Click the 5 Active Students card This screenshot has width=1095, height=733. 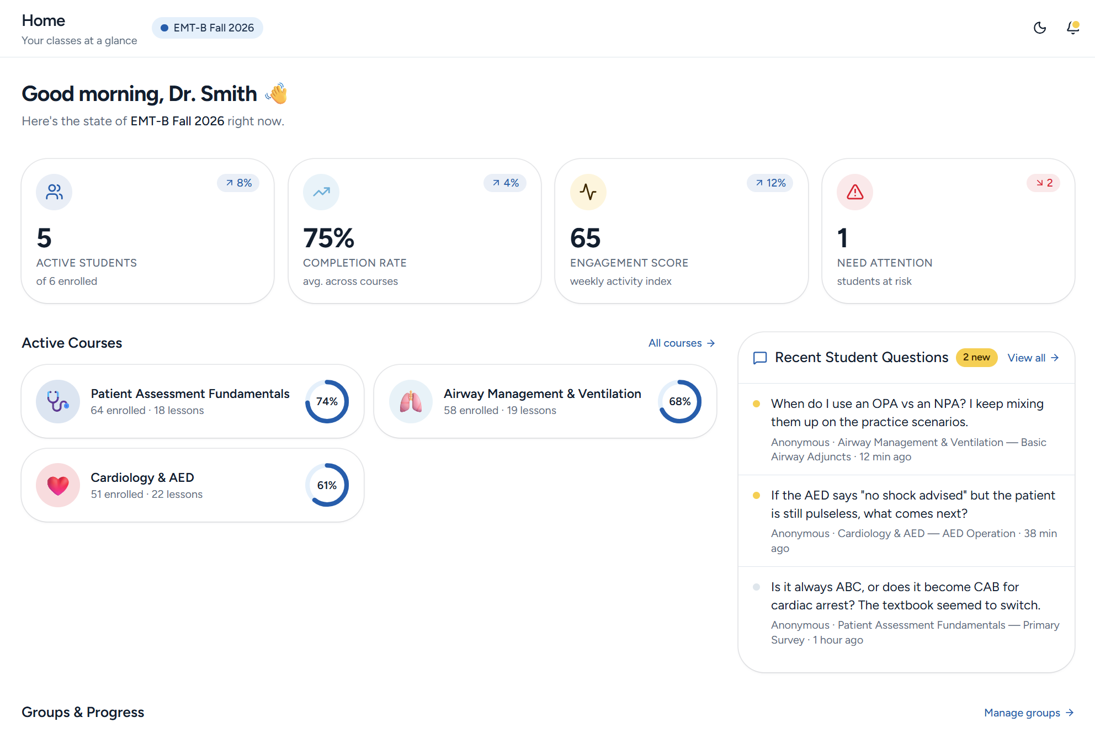(148, 231)
